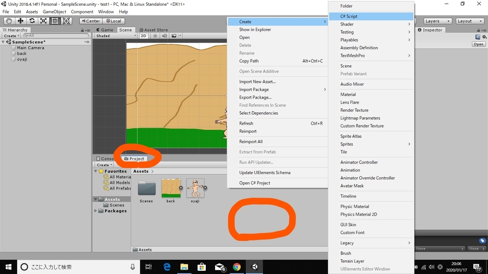Select the Rotate tool
This screenshot has height=274, width=488.
point(32,21)
